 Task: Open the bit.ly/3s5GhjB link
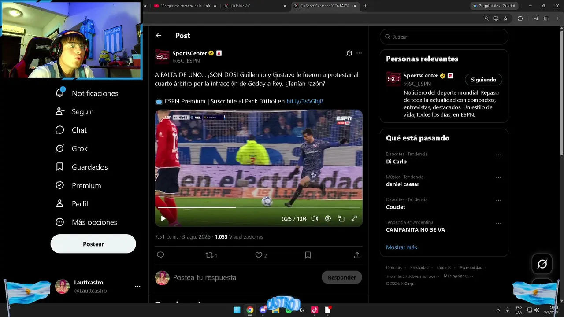click(x=305, y=101)
